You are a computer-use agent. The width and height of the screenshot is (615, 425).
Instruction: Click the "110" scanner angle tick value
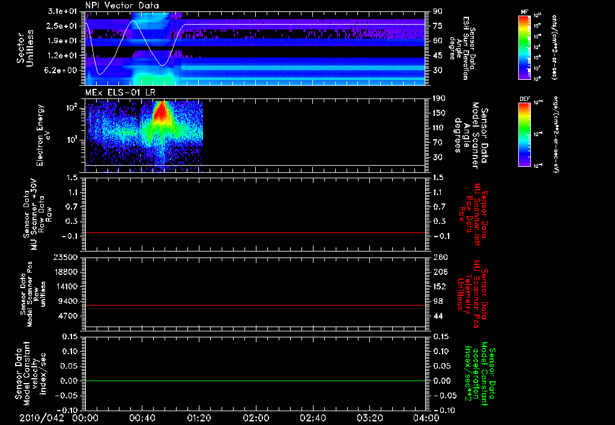click(439, 128)
